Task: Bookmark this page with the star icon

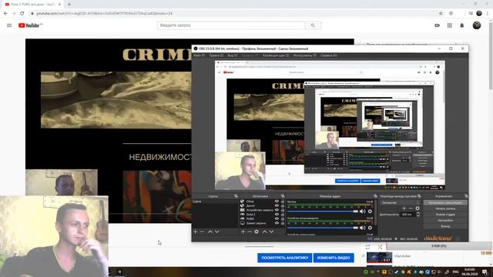Action: click(x=441, y=14)
